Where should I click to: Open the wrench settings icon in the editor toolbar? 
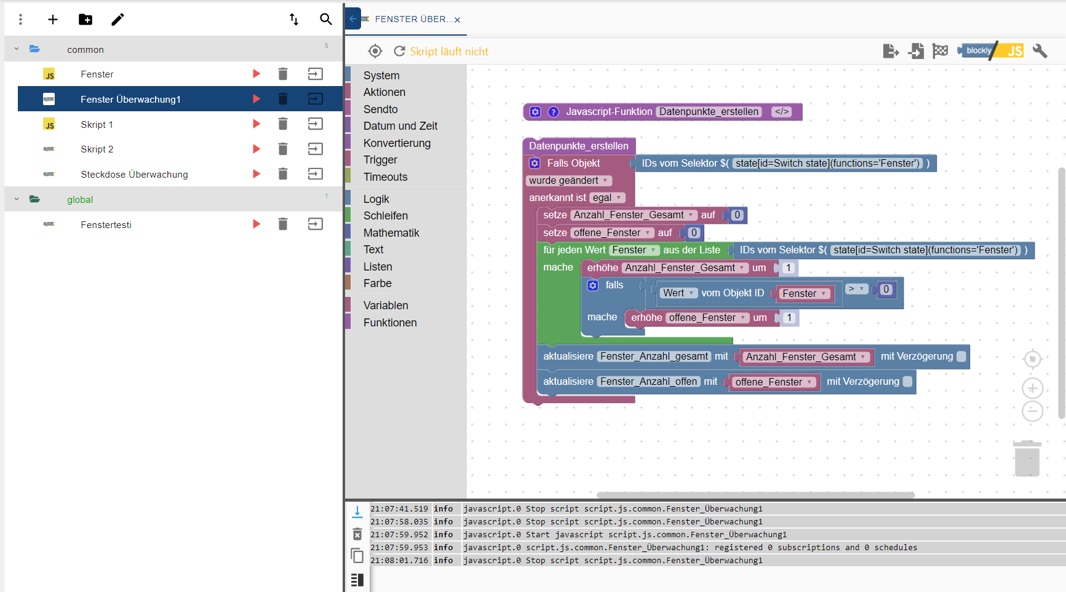(x=1040, y=51)
